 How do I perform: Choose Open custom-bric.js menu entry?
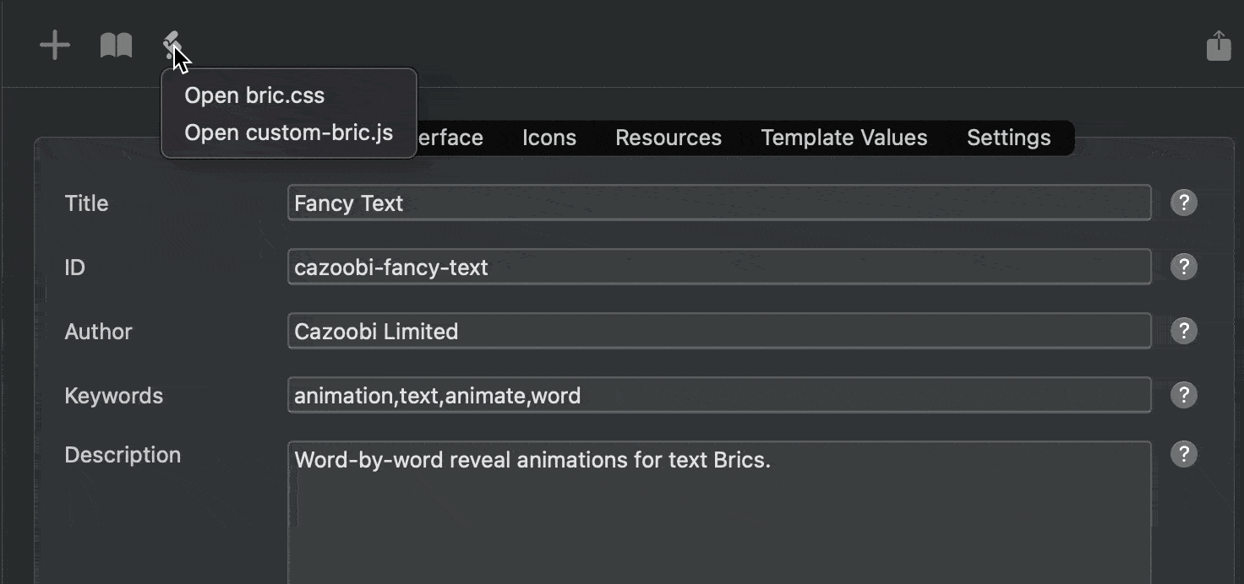coord(288,132)
